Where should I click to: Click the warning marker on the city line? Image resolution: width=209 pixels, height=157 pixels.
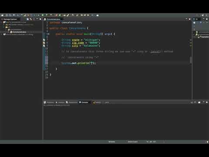[x=44, y=46]
